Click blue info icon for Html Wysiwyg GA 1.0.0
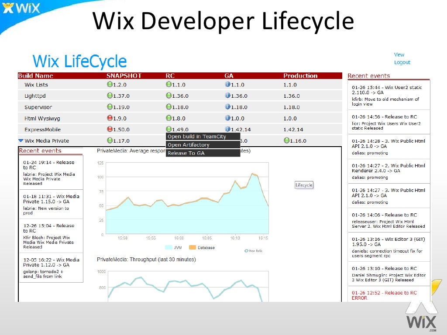The width and height of the screenshot is (447, 335). point(227,118)
